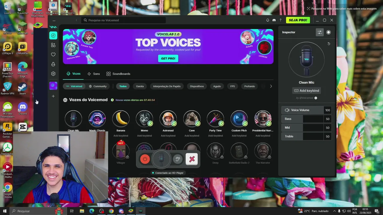This screenshot has height=215, width=383.
Task: Filter voices by Garota
Action: 140,86
